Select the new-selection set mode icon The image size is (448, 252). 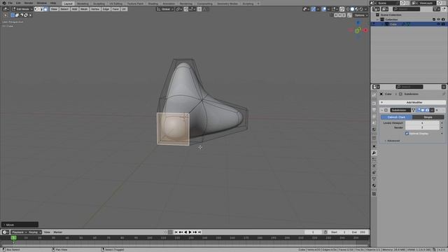(13, 15)
